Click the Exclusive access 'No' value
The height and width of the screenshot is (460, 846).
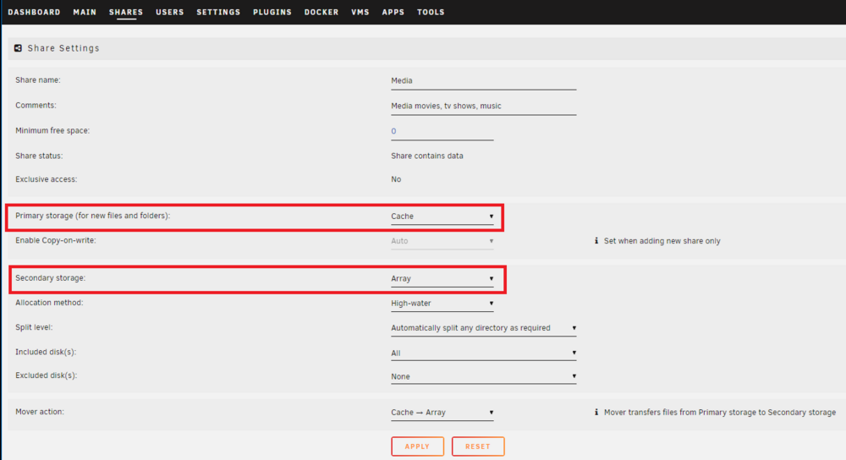396,179
